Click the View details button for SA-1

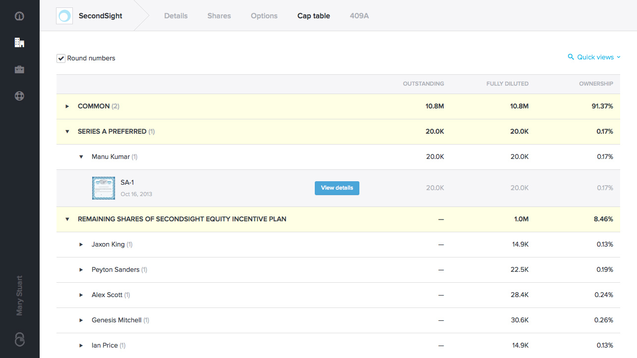337,188
